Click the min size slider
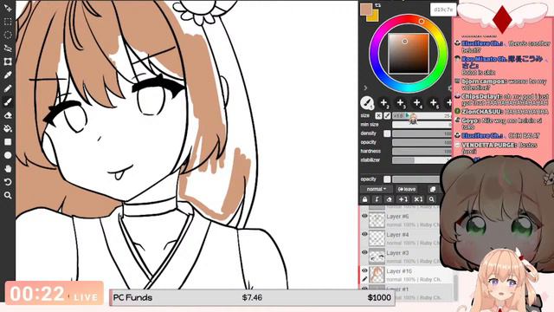Screen dimensions: 554x312 [422, 125]
